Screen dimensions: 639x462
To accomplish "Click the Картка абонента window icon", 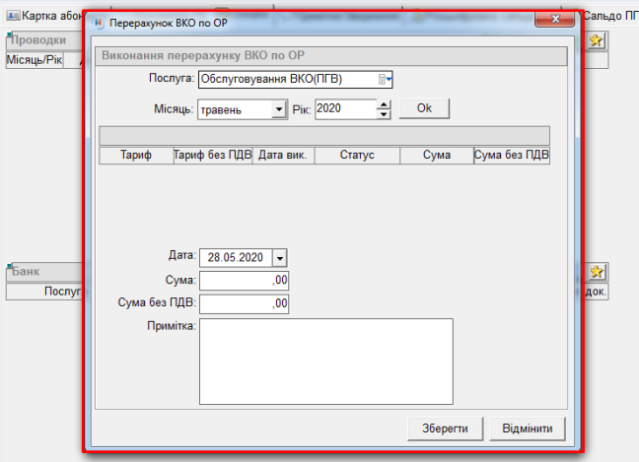I will click(x=14, y=16).
